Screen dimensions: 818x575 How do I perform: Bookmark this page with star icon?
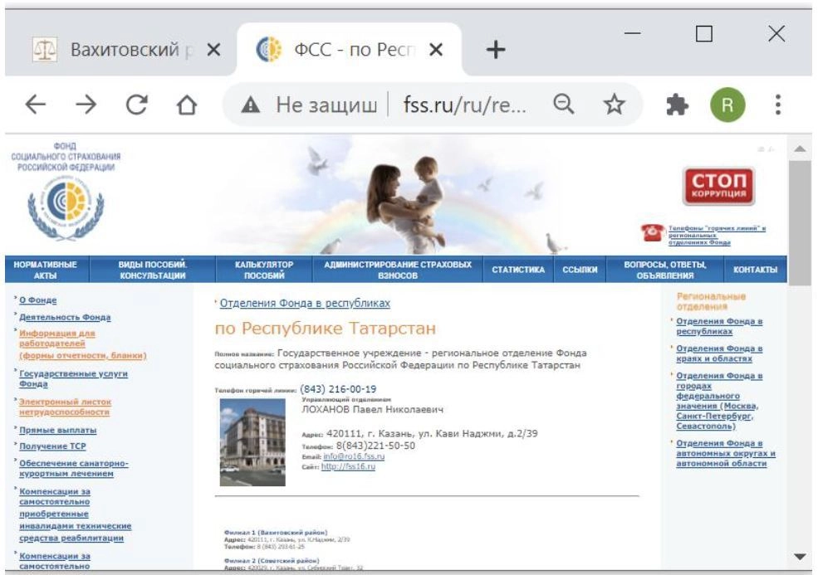point(614,105)
